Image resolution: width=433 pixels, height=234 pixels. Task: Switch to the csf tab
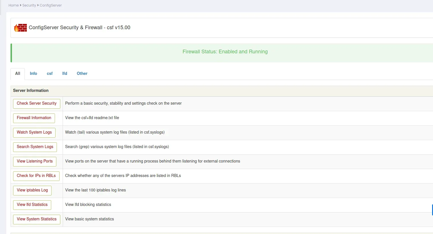[50, 73]
